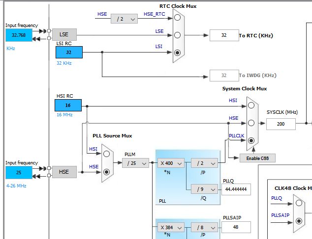The image size is (312, 239).
Task: Open the PLLM /25 divider dropdown
Action: 135,163
